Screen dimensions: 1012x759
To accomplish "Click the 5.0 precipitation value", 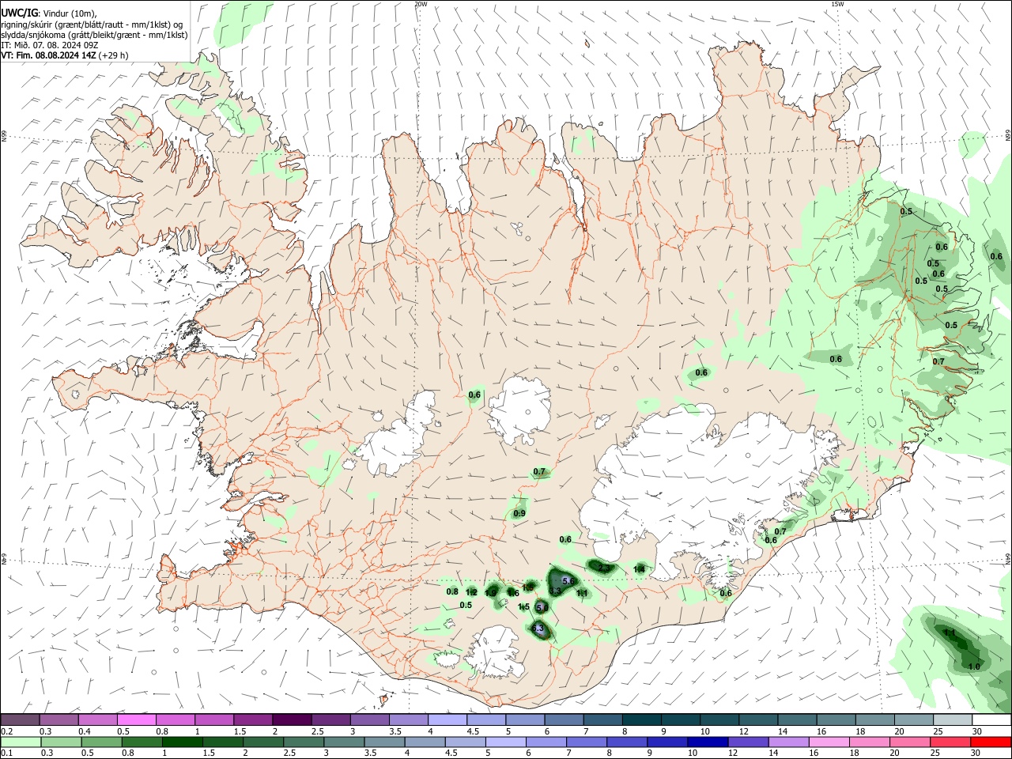I will click(542, 607).
